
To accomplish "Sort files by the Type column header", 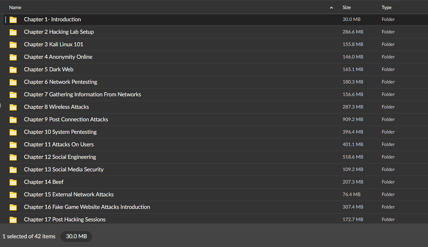I will [386, 8].
